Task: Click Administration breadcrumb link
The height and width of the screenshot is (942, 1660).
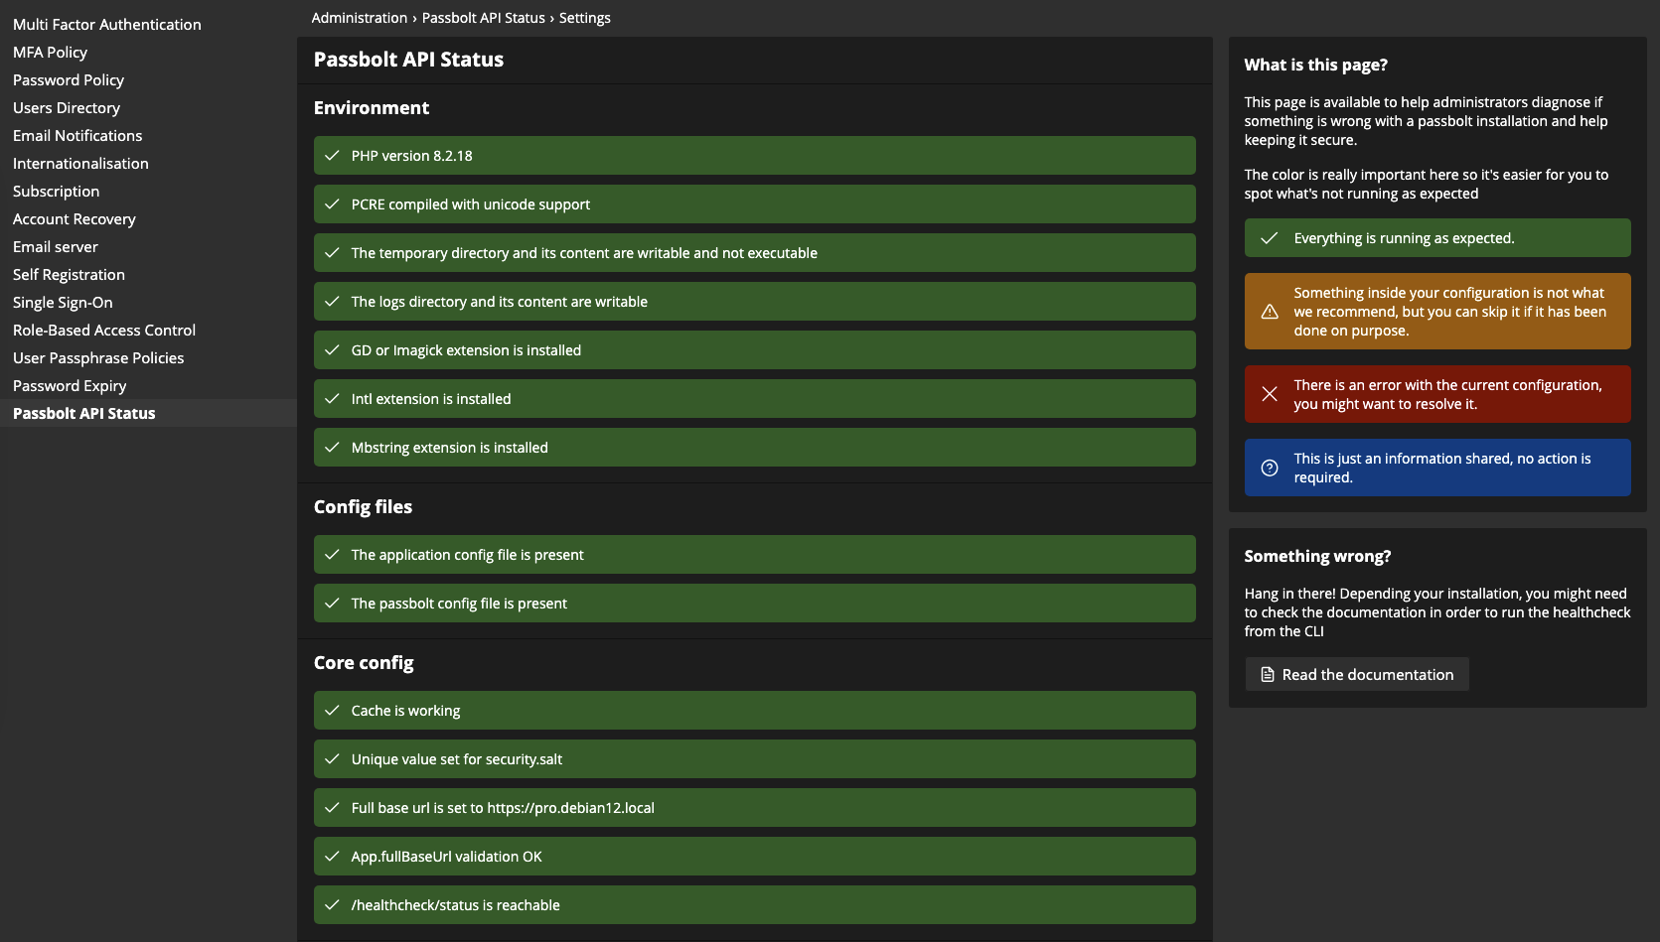Action: click(x=360, y=18)
